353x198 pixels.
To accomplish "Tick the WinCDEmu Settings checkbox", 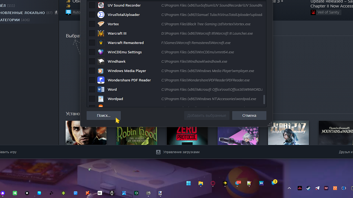I will point(92,52).
